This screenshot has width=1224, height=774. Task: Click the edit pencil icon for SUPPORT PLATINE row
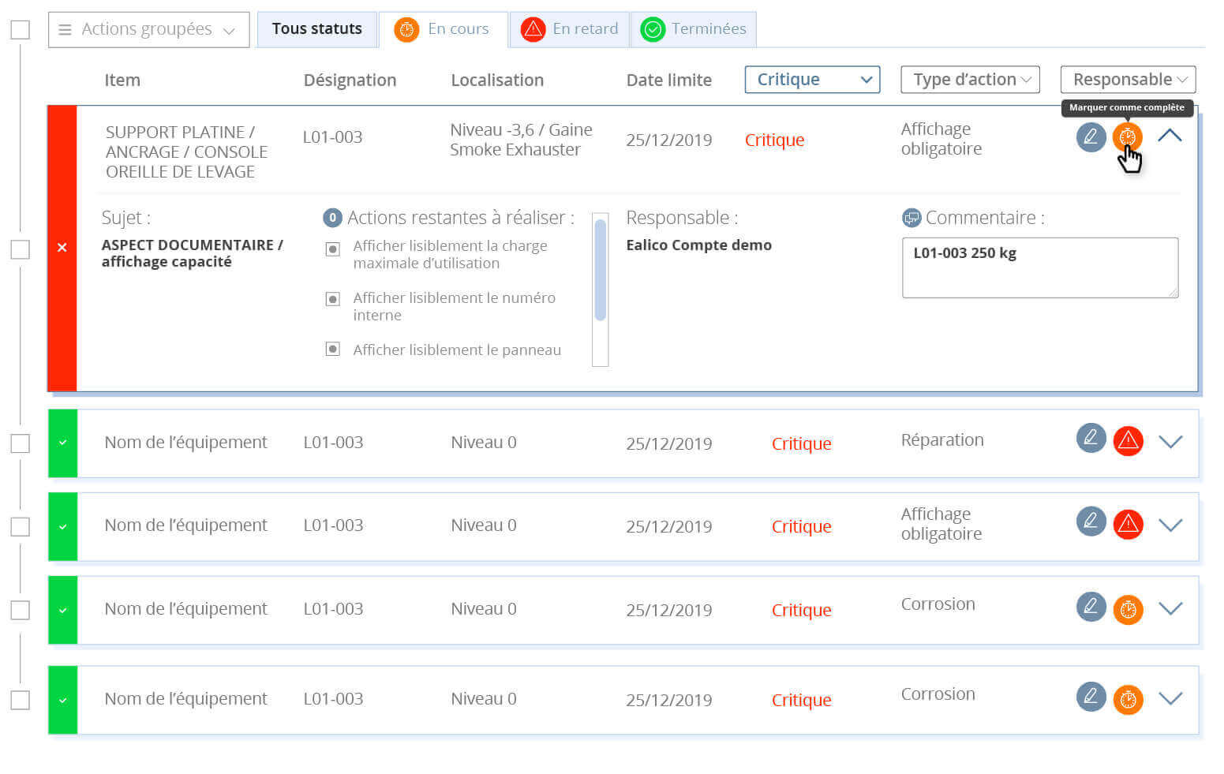coord(1091,136)
